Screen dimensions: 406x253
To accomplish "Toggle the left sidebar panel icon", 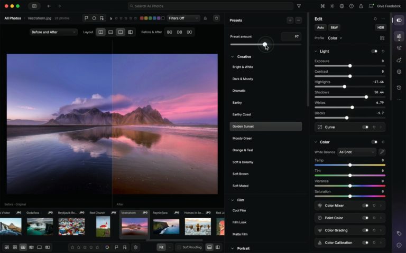I will pyautogui.click(x=34, y=6).
